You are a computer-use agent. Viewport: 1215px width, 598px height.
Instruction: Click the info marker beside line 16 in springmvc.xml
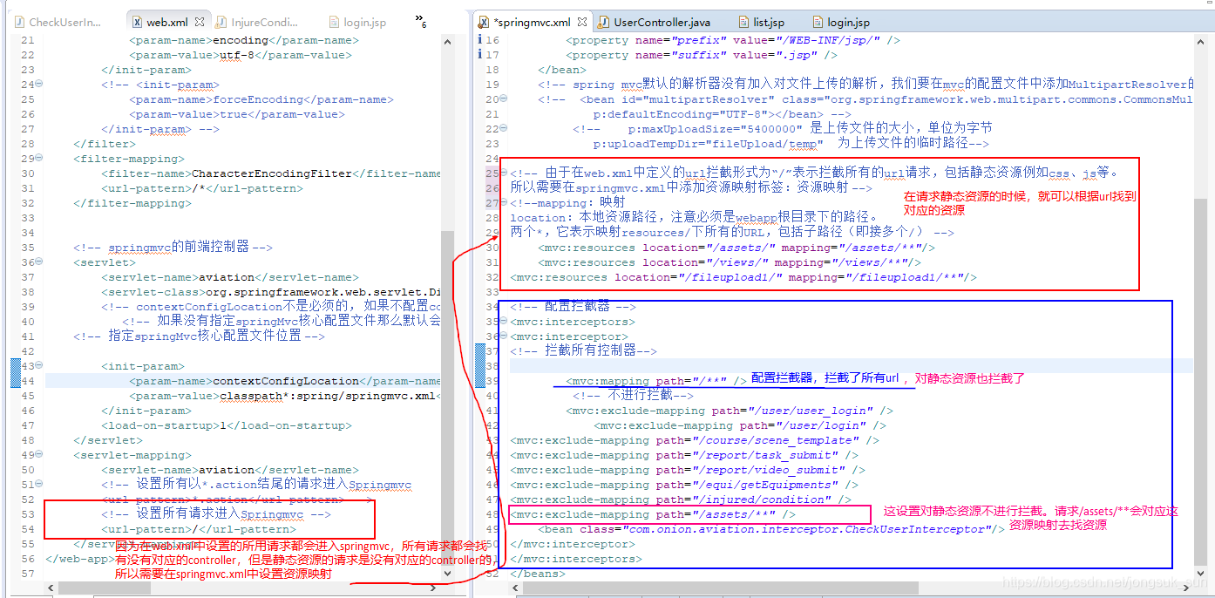pyautogui.click(x=479, y=39)
